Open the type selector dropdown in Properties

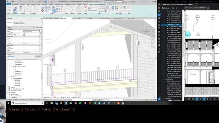(42, 23)
